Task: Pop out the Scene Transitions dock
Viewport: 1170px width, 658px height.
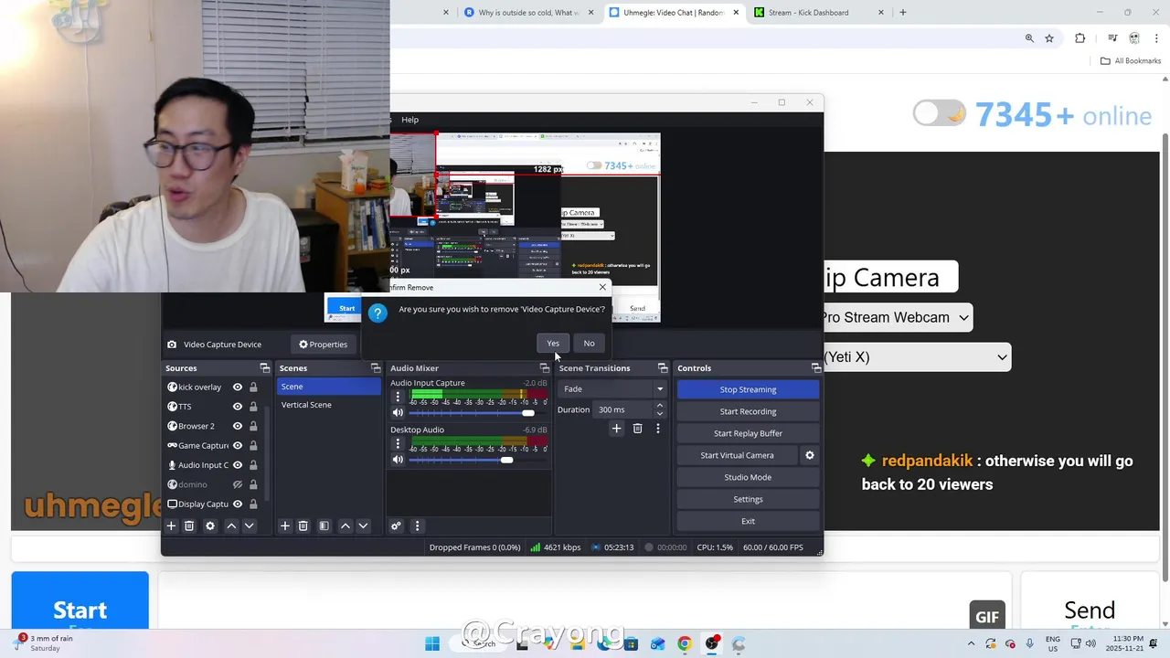Action: coord(663,368)
